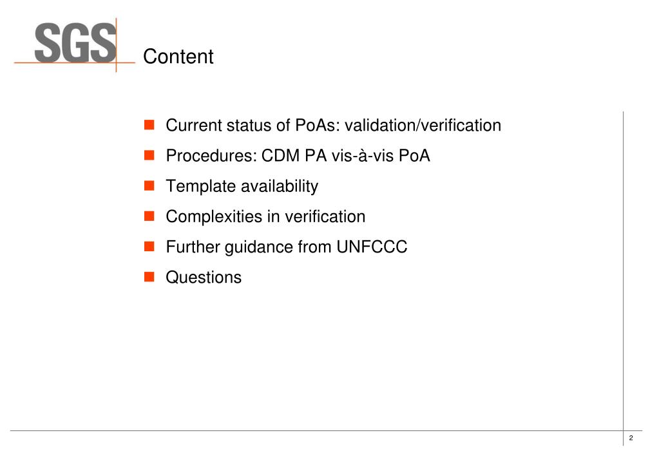The width and height of the screenshot is (659, 456).
Task: Select the Current status of PoAs line
Action: point(333,125)
